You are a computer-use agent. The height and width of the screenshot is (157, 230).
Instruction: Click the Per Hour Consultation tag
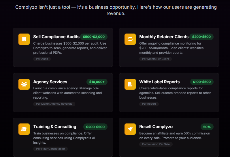click(x=50, y=149)
